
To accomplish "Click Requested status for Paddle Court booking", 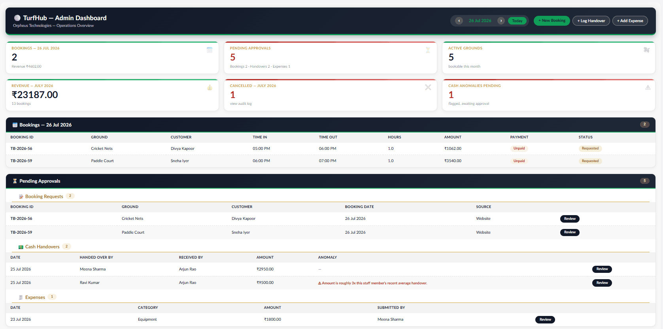I will click(590, 161).
